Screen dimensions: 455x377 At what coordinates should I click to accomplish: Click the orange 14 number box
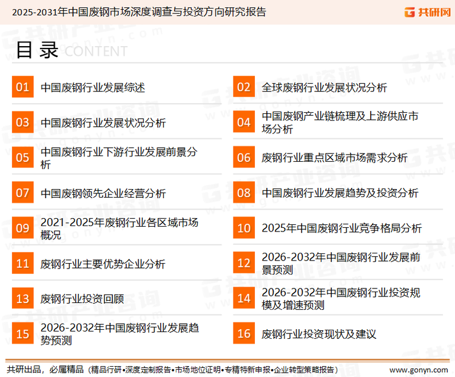click(x=244, y=298)
